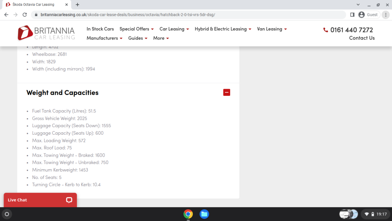Open the tab search chevron
The width and height of the screenshot is (392, 221).
tap(358, 4)
